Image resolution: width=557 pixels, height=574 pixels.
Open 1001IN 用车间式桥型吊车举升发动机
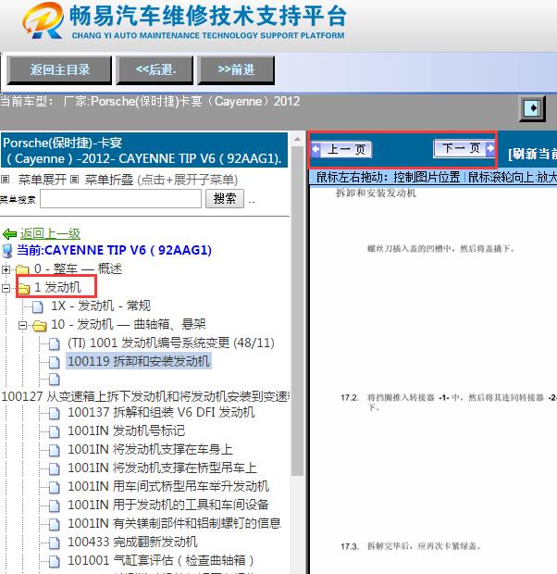click(168, 486)
